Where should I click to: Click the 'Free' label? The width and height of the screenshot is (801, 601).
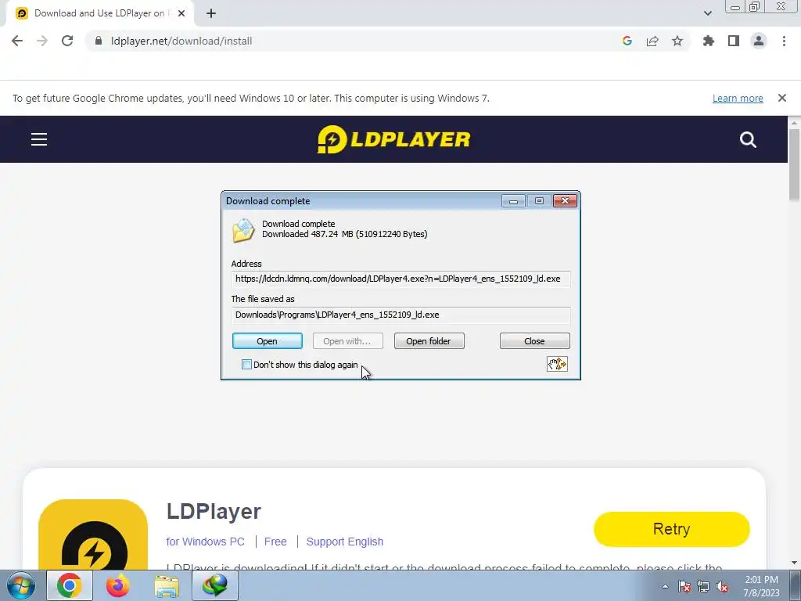pos(275,542)
